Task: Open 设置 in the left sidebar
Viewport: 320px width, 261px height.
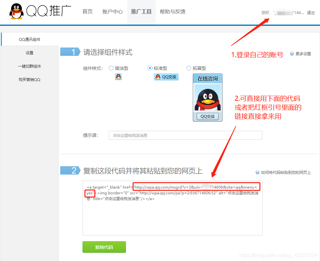Action: pos(30,53)
